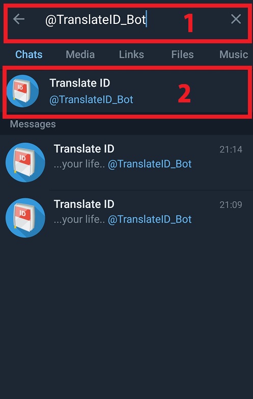Tap the 21:14 timestamp
This screenshot has height=399, width=253.
tap(231, 149)
